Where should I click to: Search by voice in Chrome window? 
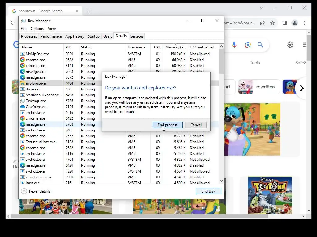click(x=234, y=45)
